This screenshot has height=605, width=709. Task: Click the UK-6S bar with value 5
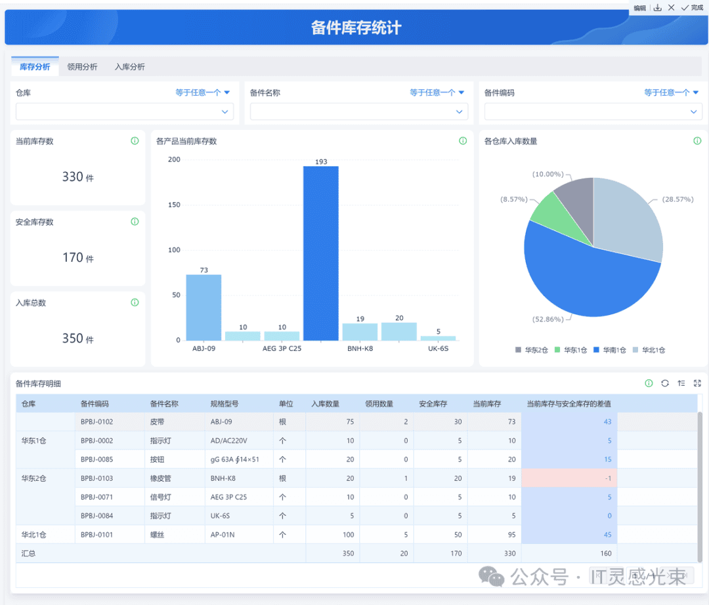pyautogui.click(x=438, y=339)
